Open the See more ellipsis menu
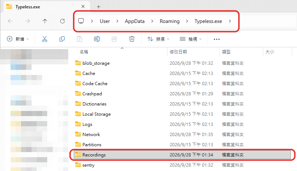 (x=217, y=39)
